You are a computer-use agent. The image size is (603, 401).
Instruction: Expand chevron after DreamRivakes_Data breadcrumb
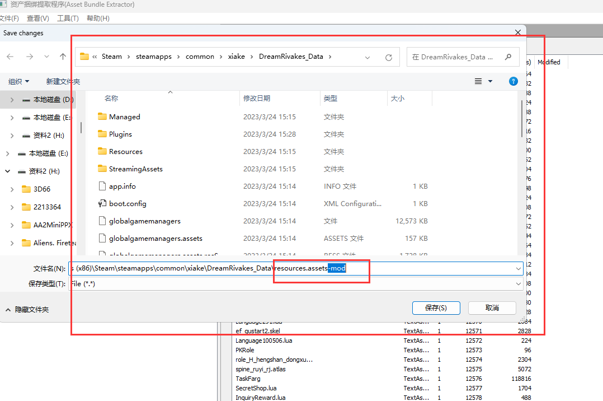(330, 57)
